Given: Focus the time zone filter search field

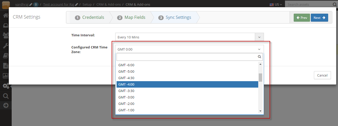Looking at the screenshot, I should [x=189, y=57].
